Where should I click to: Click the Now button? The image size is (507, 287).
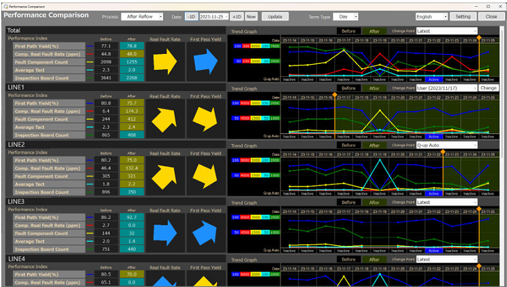[x=251, y=16]
